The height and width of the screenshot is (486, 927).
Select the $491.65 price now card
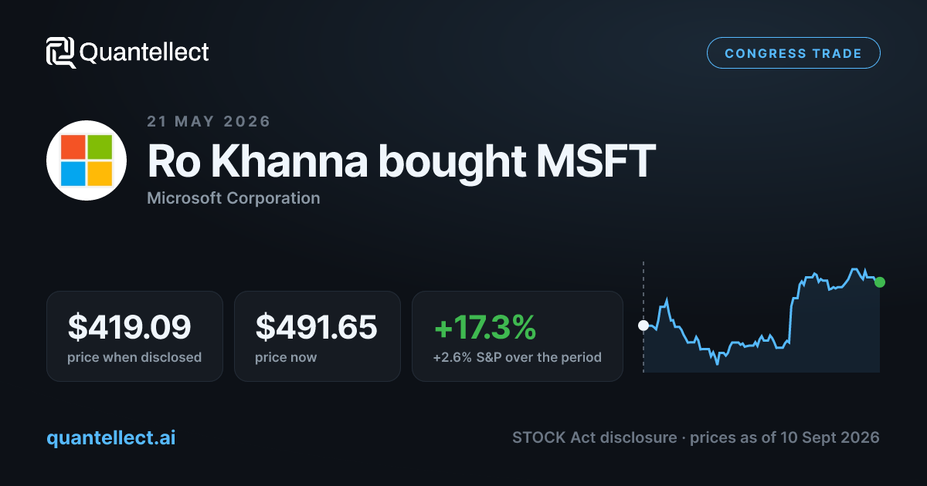pos(317,336)
